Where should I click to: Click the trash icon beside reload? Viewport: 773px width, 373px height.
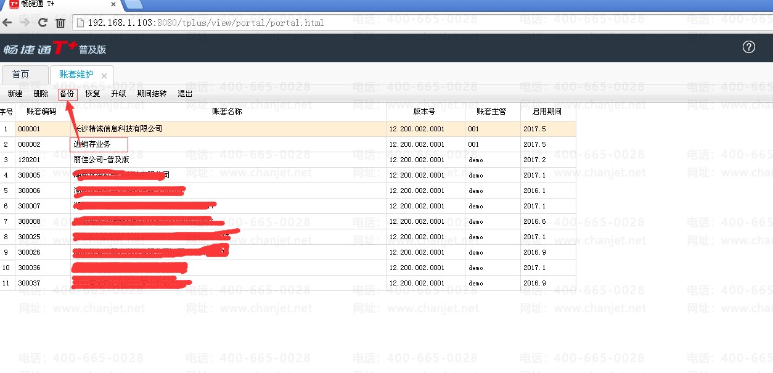[60, 23]
